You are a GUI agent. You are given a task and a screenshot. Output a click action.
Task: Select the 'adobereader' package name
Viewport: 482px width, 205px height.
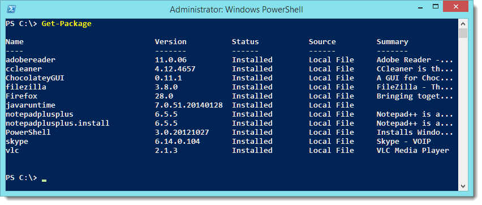click(31, 59)
